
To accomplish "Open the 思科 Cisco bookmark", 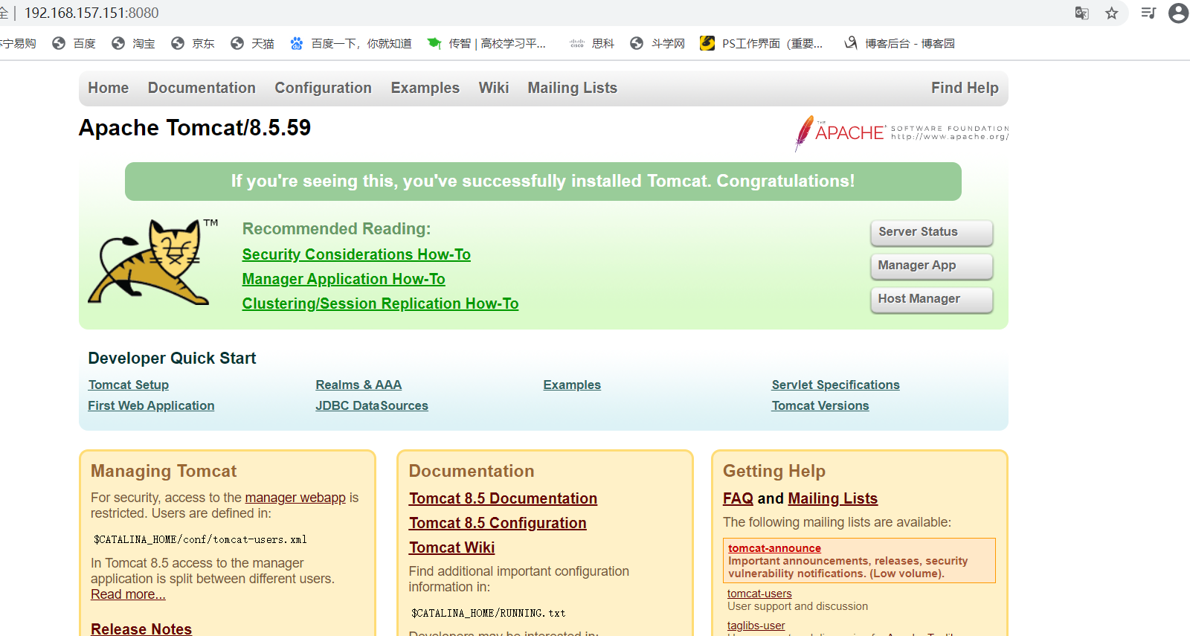I will (x=592, y=44).
